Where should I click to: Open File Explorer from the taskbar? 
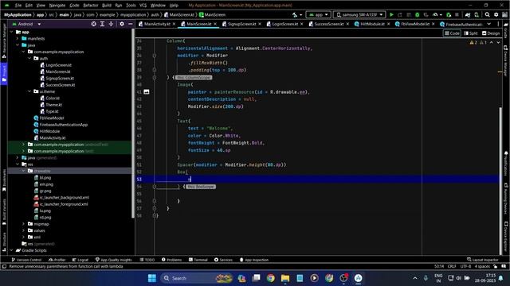(285, 278)
